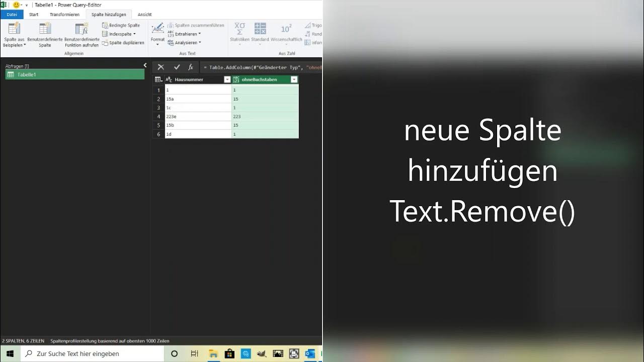Open the Statistiken number menu
Viewport: 644px width, 362px height.
239,34
